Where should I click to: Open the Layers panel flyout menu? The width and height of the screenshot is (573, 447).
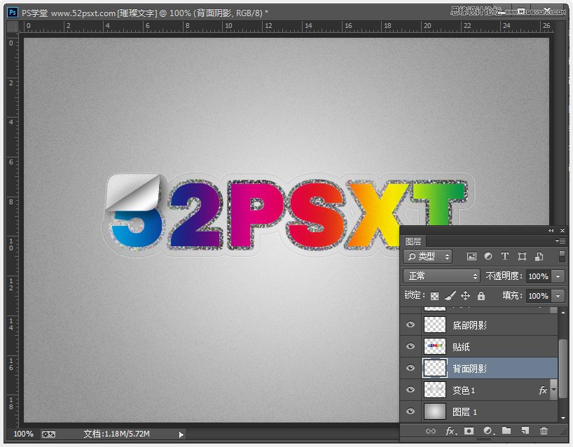560,241
